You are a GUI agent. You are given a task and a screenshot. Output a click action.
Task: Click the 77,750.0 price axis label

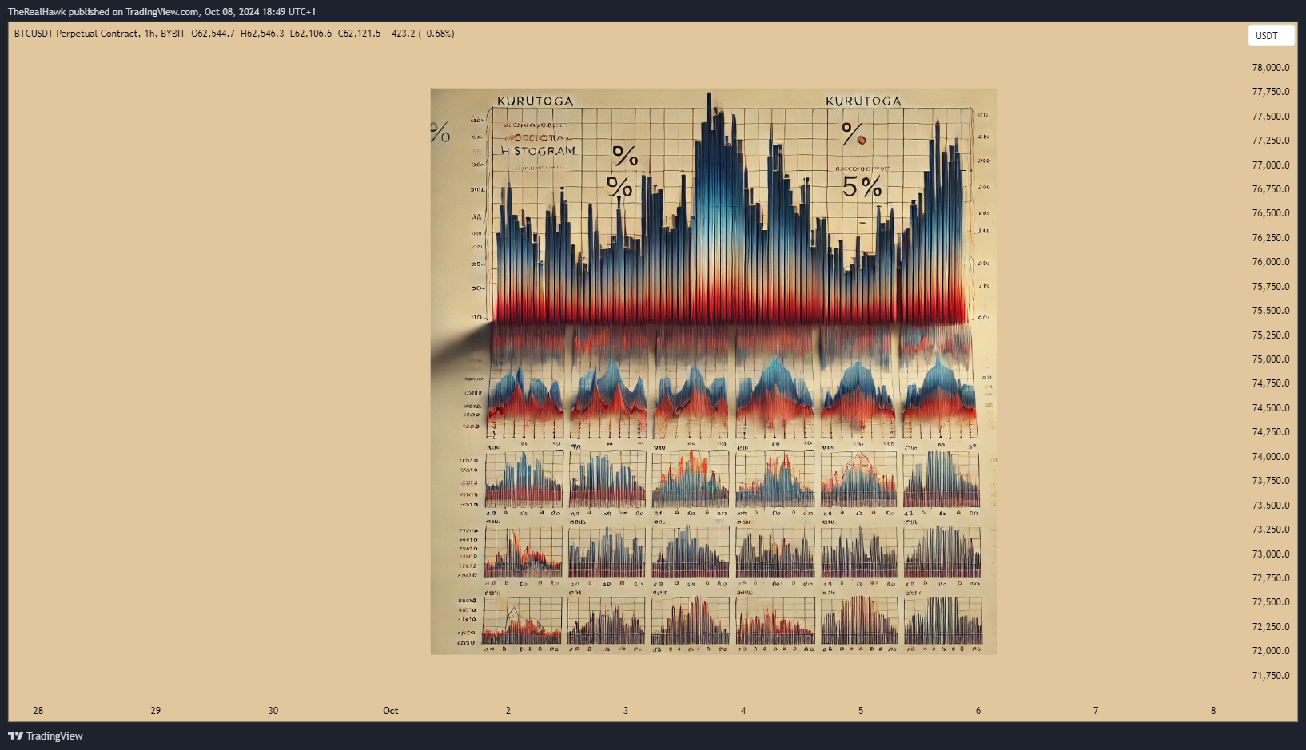click(x=1271, y=92)
